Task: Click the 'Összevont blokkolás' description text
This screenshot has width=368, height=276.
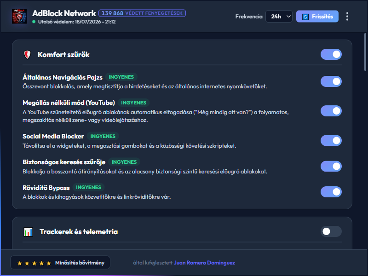Action: coord(144,86)
